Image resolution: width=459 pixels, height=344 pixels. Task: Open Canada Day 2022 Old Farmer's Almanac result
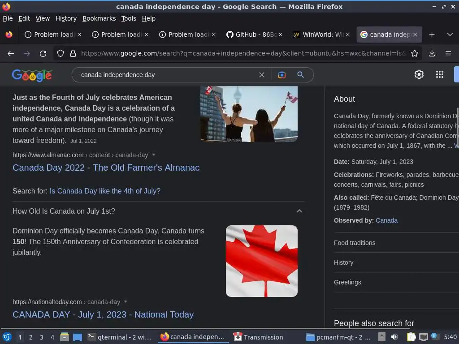point(106,168)
